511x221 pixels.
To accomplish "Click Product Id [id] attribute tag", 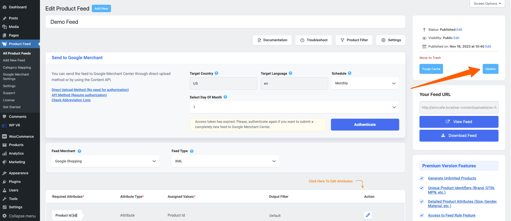I will click(67, 215).
